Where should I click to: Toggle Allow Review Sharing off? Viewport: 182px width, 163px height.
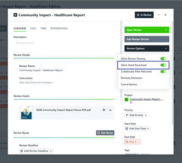(163, 59)
